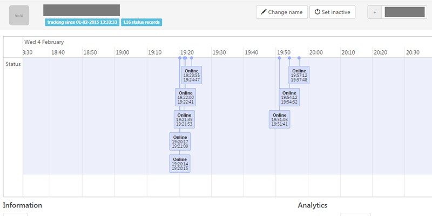Image resolution: width=432 pixels, height=216 pixels.
Task: Click the redacted field next to plus button
Action: [404, 12]
